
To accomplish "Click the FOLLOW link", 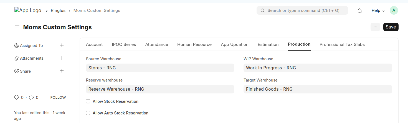I will pos(58,98).
